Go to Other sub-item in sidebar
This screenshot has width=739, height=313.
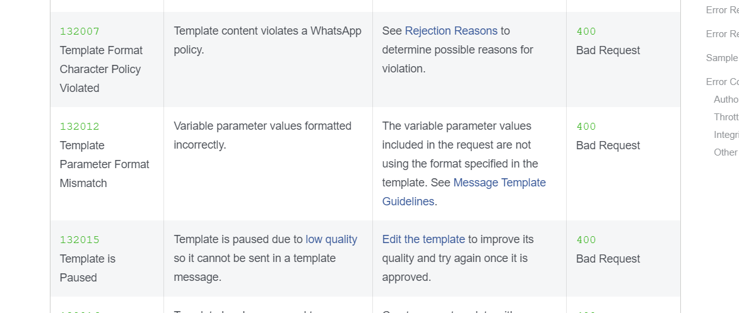click(x=725, y=152)
